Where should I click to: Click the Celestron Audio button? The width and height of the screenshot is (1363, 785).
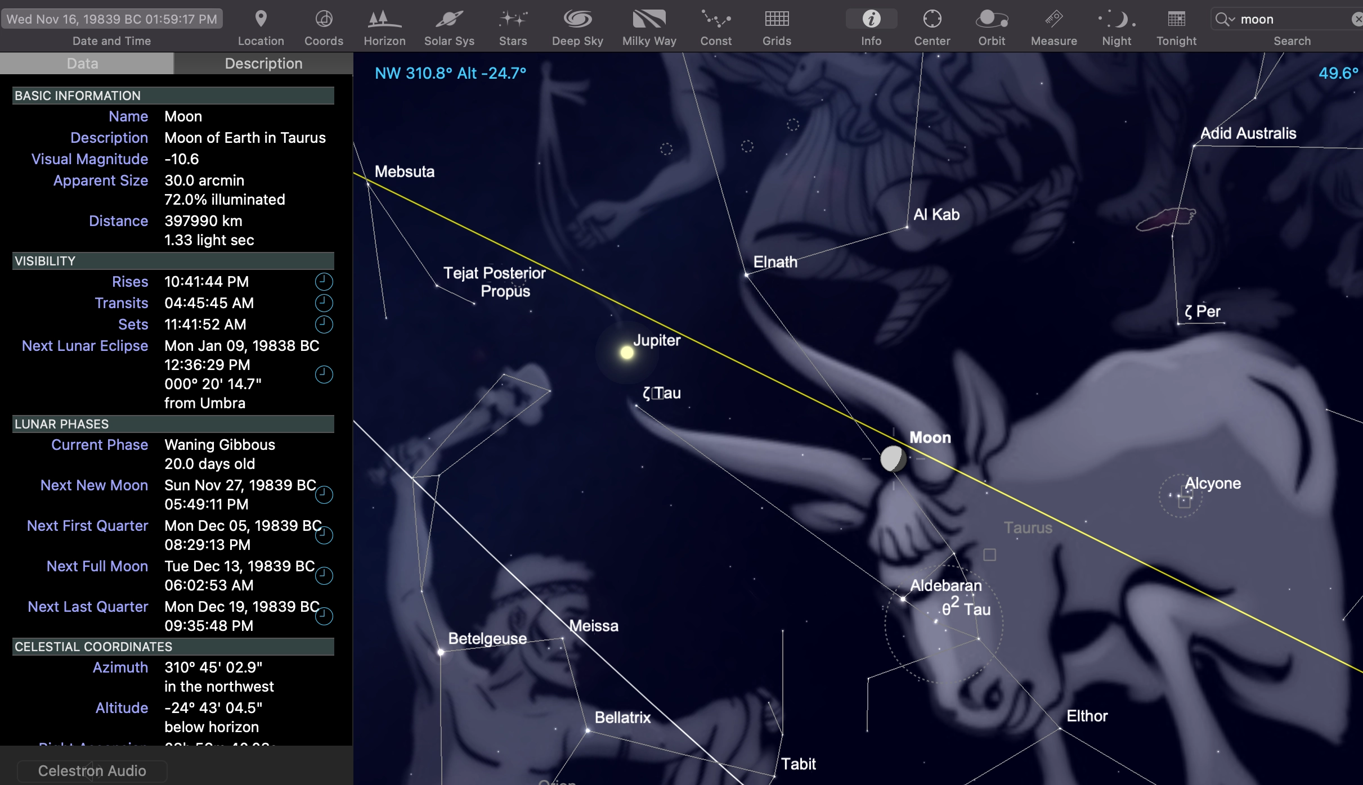tap(92, 770)
